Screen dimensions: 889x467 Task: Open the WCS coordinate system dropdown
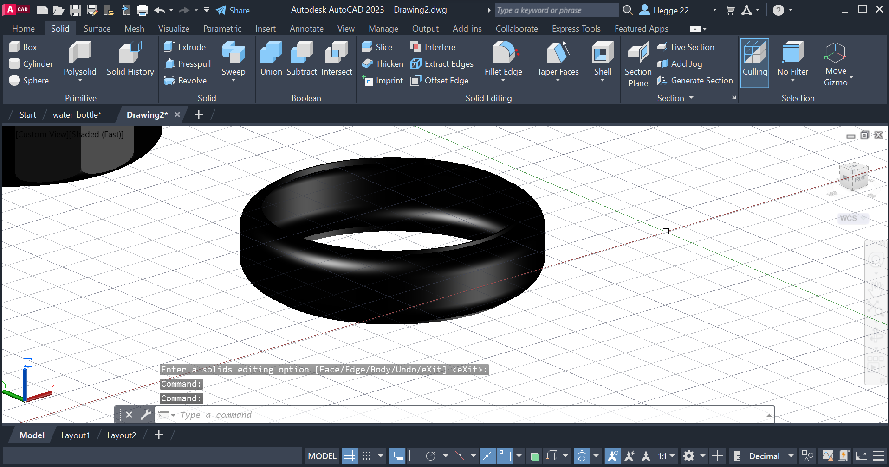[x=853, y=218]
